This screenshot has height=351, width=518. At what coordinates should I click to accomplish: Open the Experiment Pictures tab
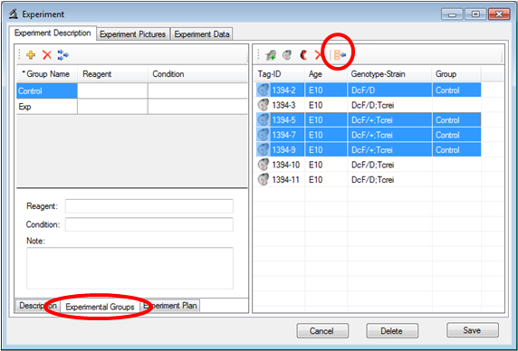133,34
